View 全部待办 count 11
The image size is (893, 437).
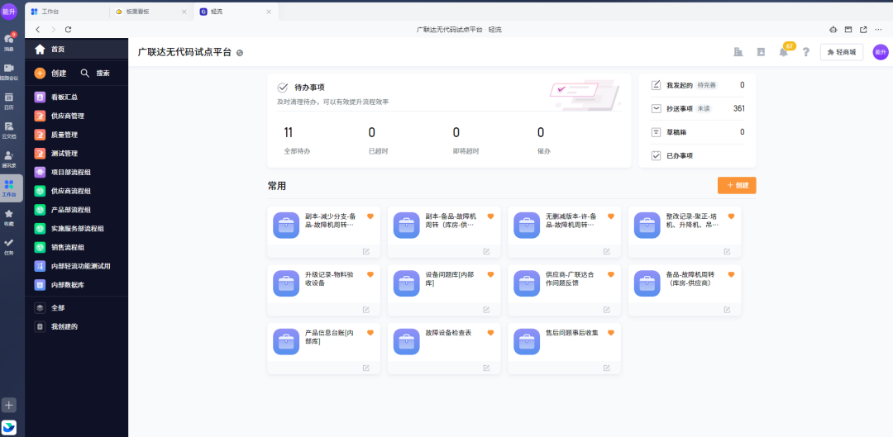(x=297, y=140)
